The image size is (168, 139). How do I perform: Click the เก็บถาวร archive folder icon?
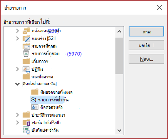click(x=26, y=61)
